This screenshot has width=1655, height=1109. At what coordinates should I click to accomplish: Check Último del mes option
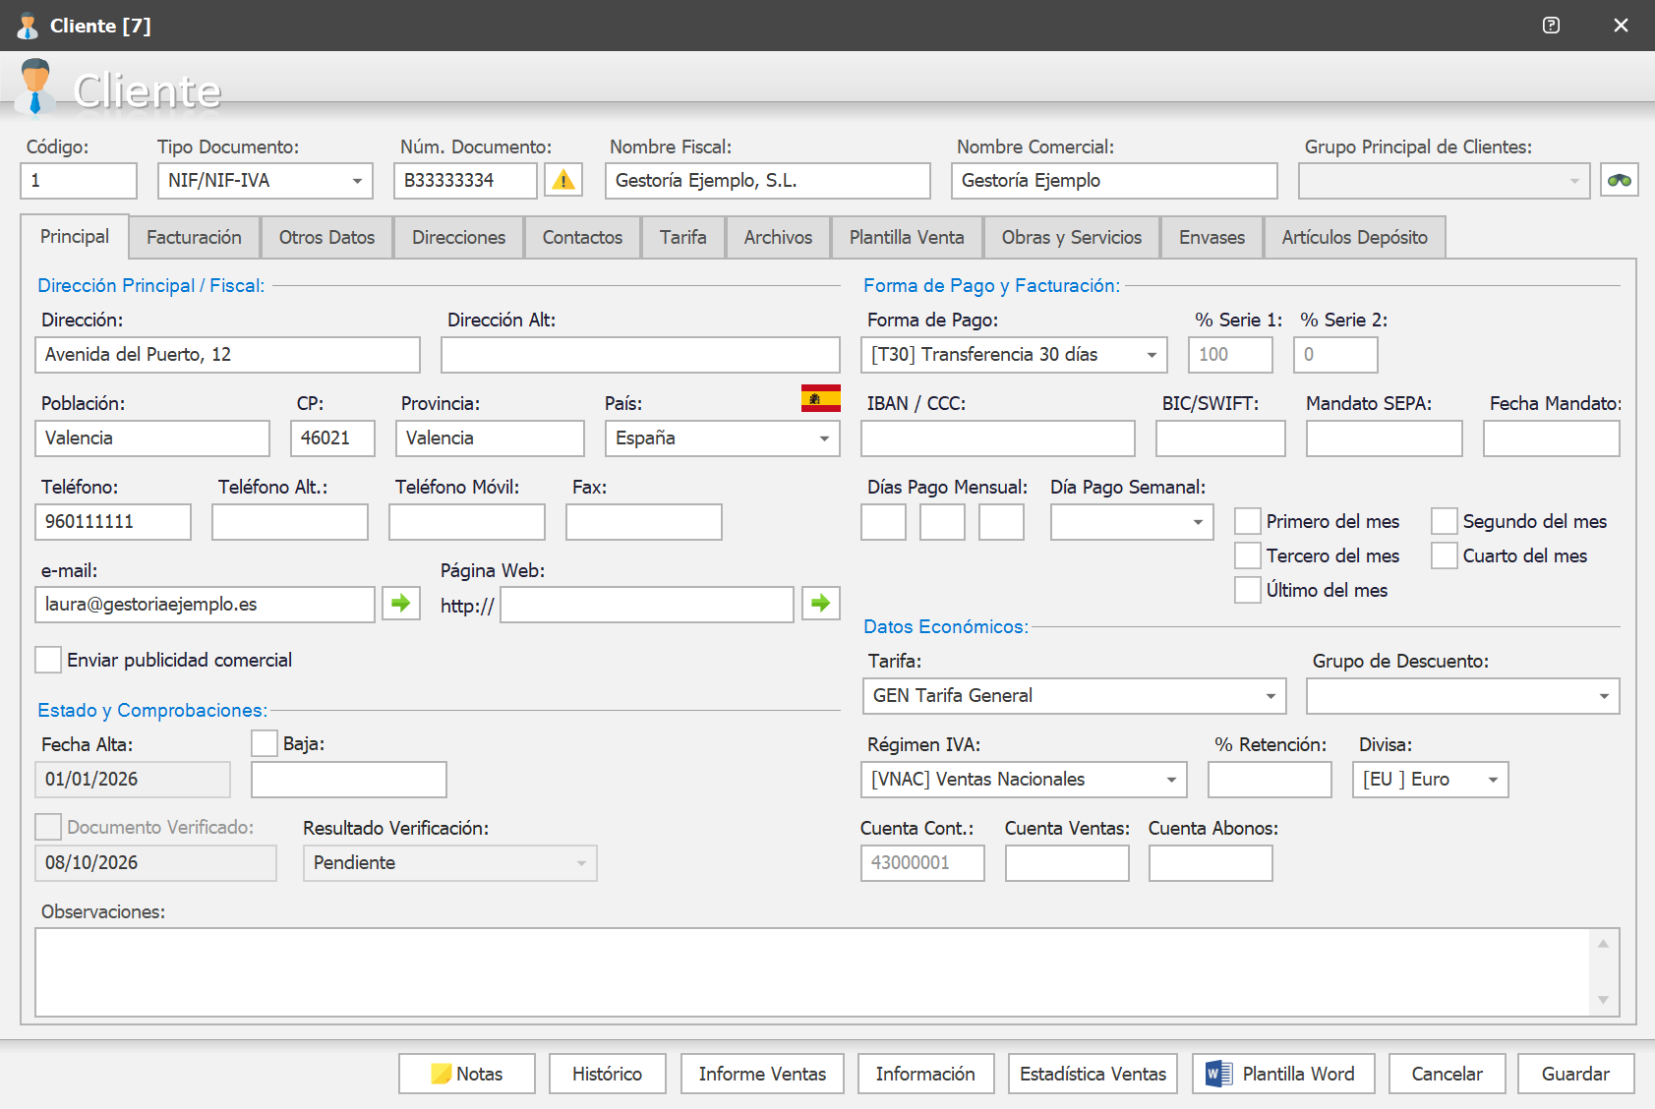1248,590
